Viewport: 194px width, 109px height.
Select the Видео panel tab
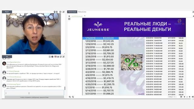click(x=7, y=12)
